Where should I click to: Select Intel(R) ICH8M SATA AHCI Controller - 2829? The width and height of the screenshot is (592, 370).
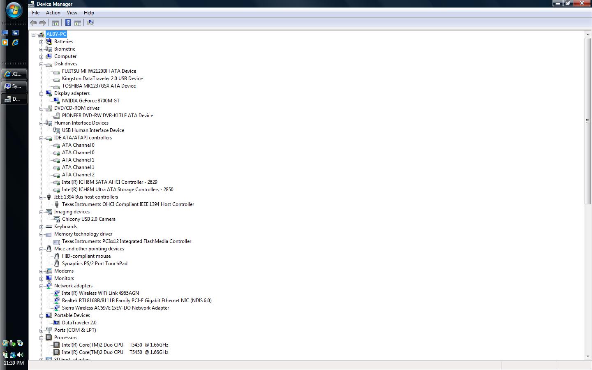(x=109, y=182)
